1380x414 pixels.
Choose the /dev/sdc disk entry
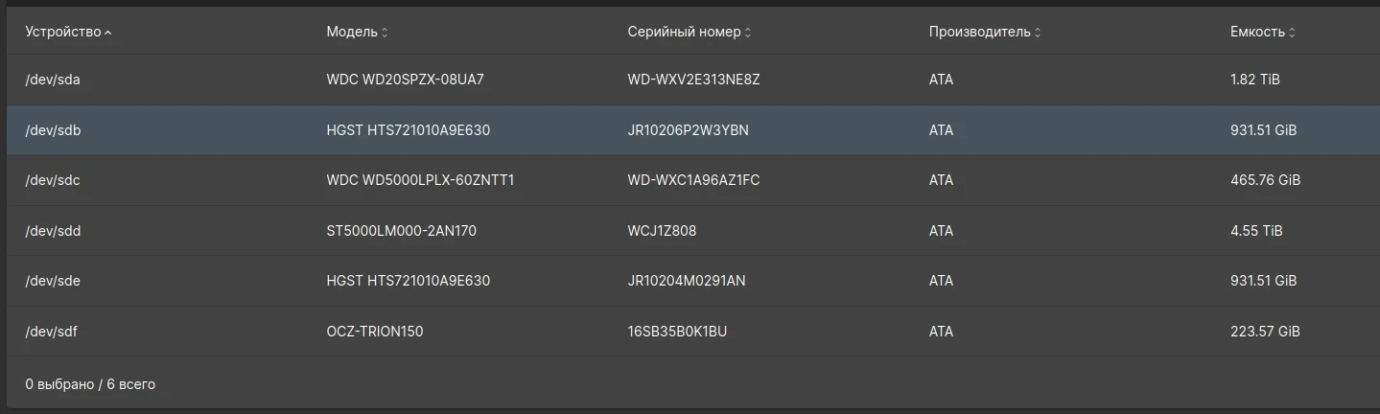(693, 180)
